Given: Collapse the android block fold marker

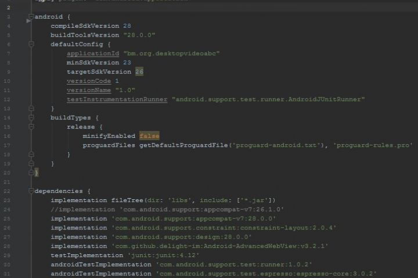Looking at the screenshot, I should (31, 16).
